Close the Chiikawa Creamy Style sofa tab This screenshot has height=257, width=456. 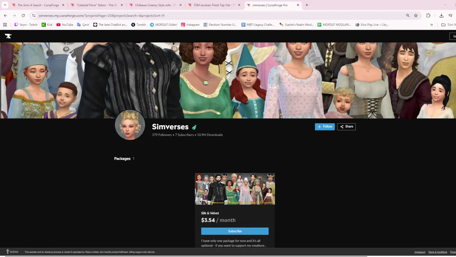click(181, 5)
